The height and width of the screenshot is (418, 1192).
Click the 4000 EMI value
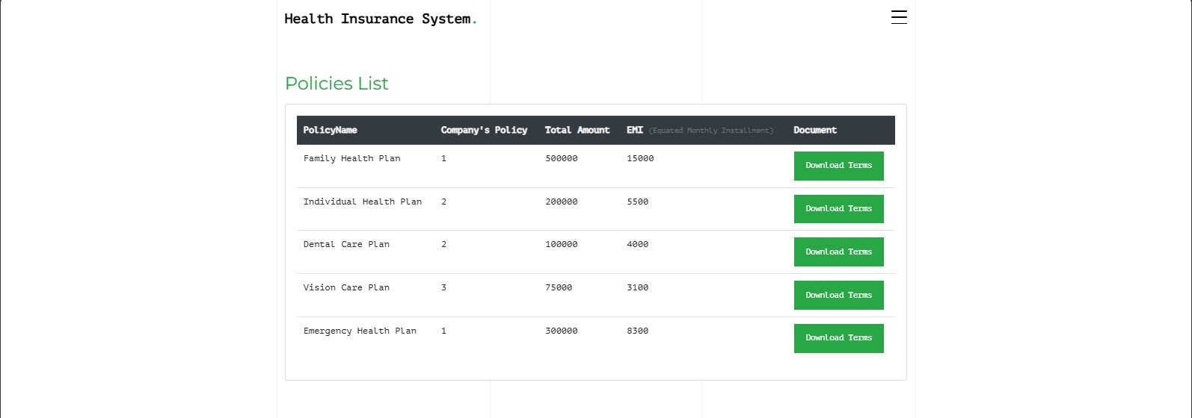(638, 244)
